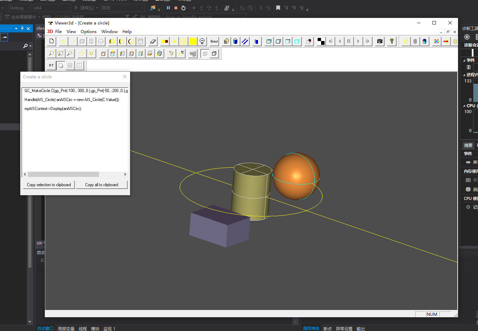
Task: Open the View menu in Viewer3d
Action: pyautogui.click(x=71, y=32)
